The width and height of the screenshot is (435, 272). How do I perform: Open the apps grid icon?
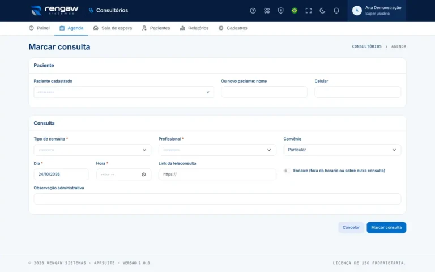267,11
